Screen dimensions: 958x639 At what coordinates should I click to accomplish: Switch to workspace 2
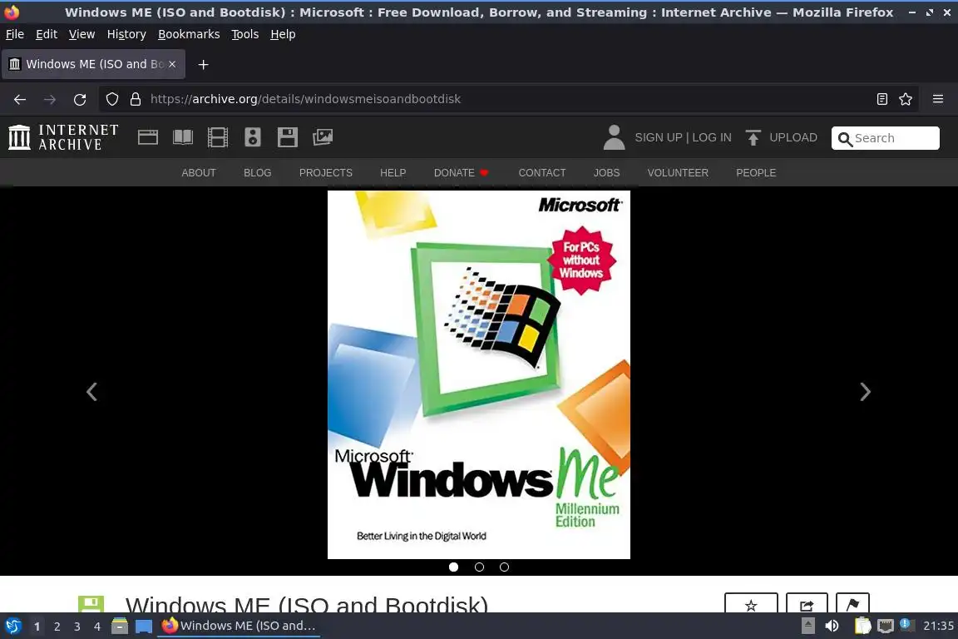tap(57, 627)
